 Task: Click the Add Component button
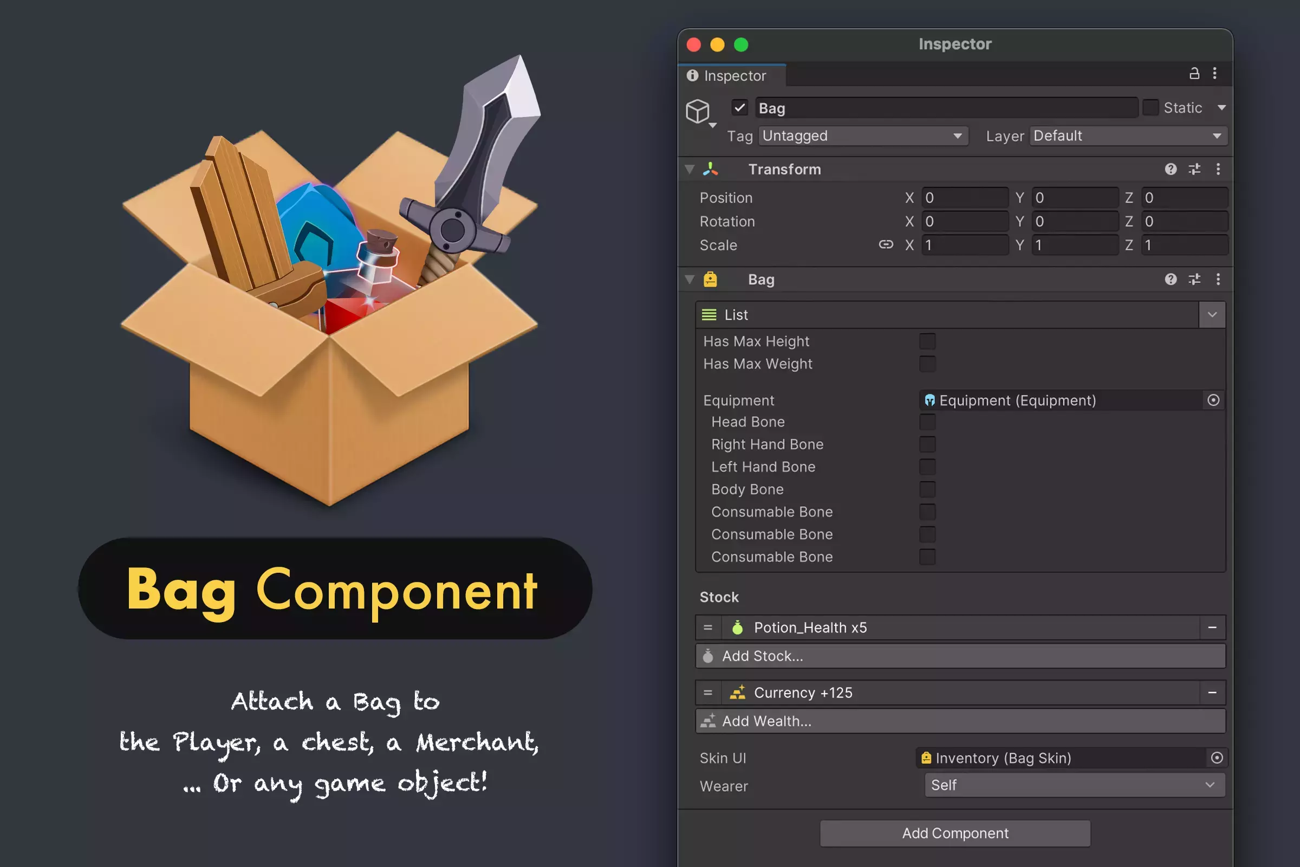pyautogui.click(x=954, y=833)
